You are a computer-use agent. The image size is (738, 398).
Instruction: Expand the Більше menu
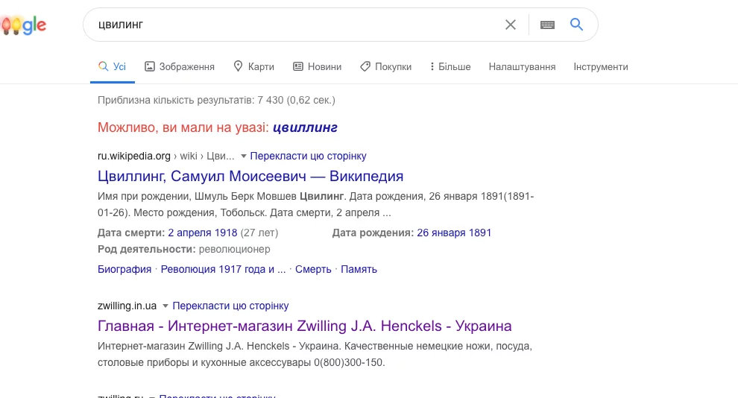click(x=450, y=67)
